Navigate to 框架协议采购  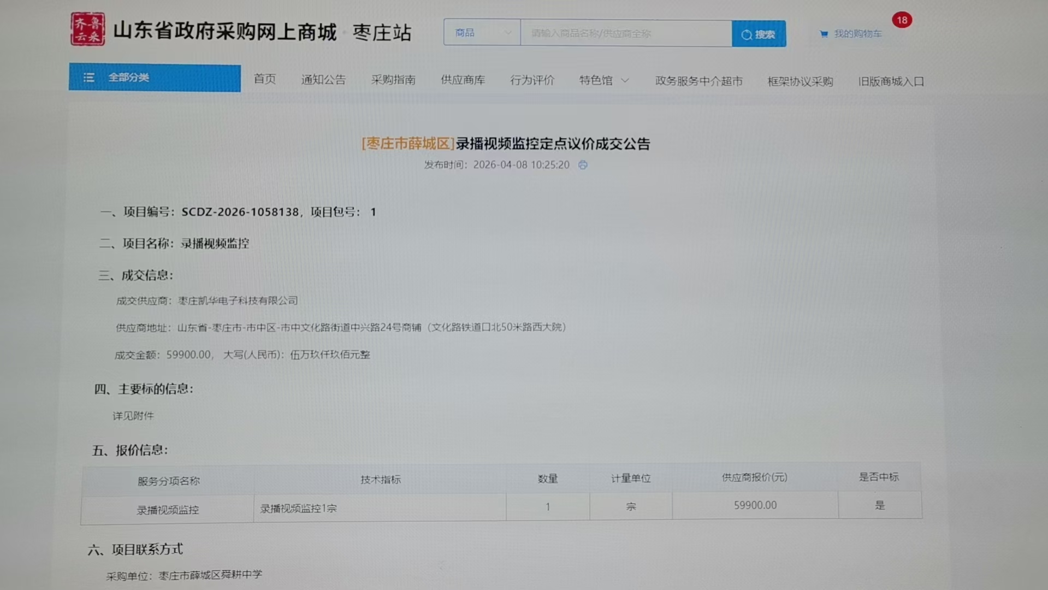[x=800, y=82]
